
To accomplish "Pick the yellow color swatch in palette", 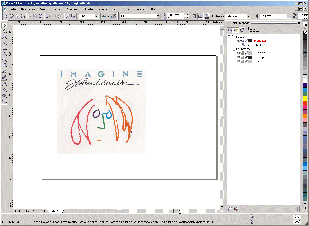I will pos(305,98).
